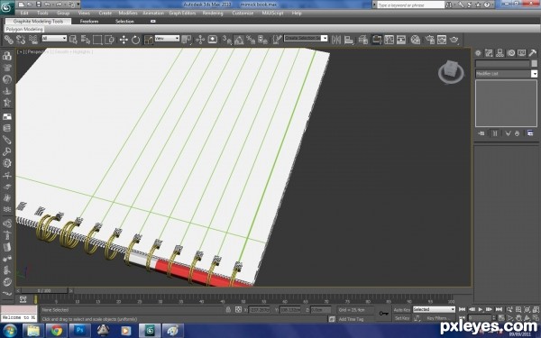
Task: Choose the Rectangular Selection Region tool
Action: pos(97,40)
